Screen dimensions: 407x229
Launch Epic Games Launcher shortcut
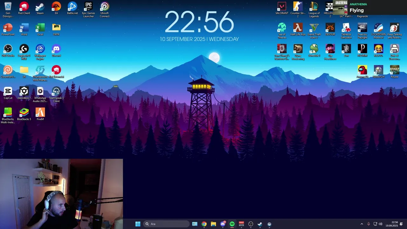[x=88, y=10]
